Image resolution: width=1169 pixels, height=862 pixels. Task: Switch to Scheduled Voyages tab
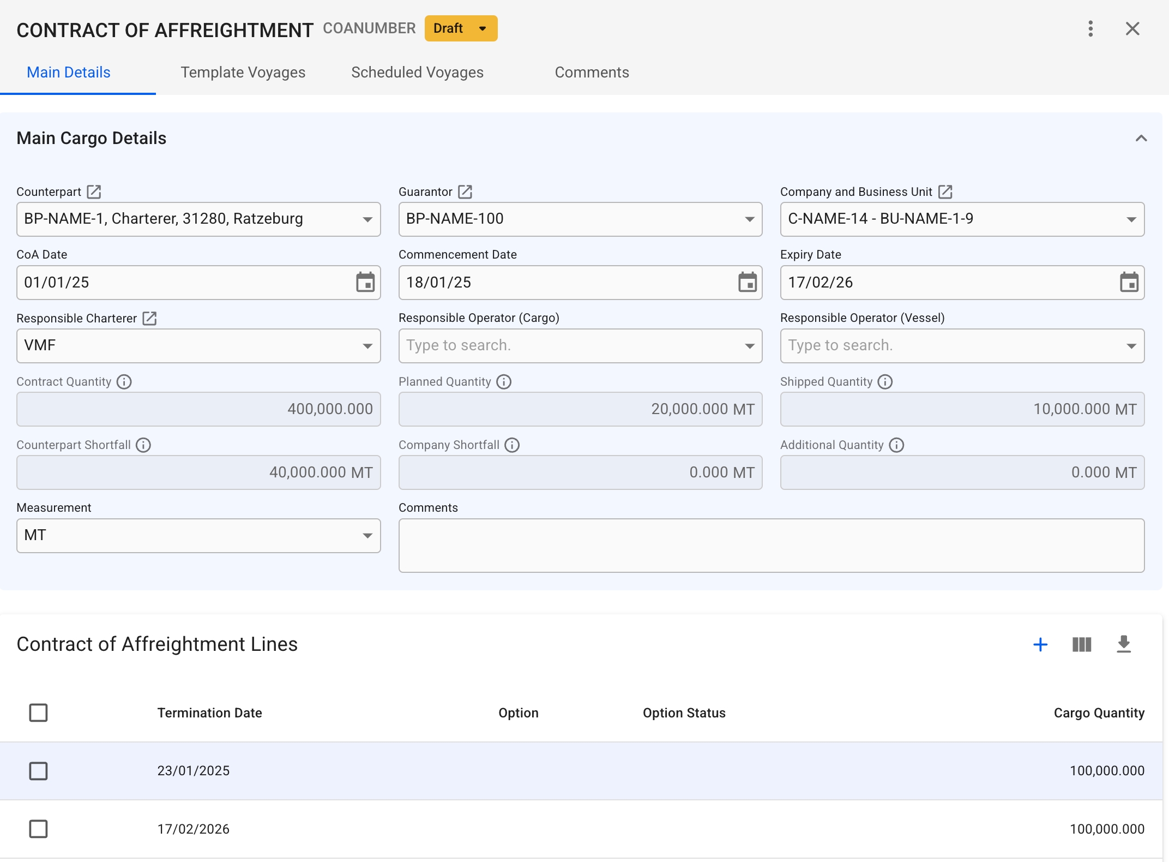click(417, 73)
